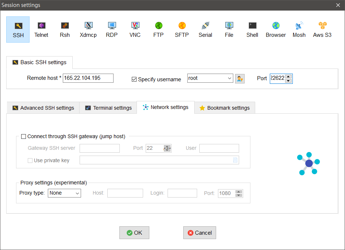Expand the username dropdown showing root

click(229, 78)
